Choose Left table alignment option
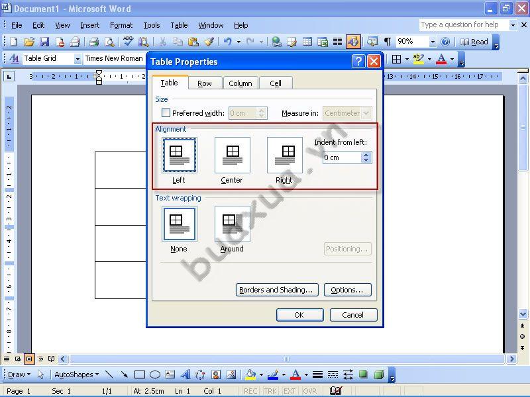The width and height of the screenshot is (530, 397). point(180,155)
